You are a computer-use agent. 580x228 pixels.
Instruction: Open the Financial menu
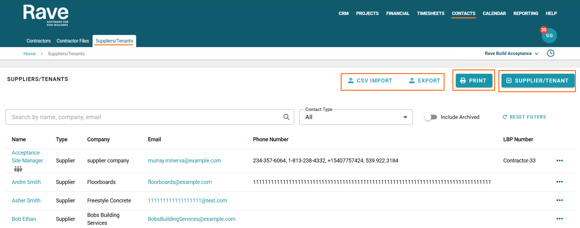coord(398,13)
